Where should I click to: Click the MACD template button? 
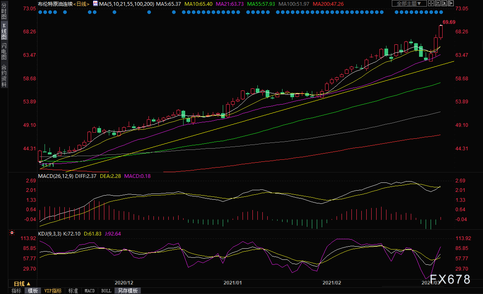click(x=90, y=291)
